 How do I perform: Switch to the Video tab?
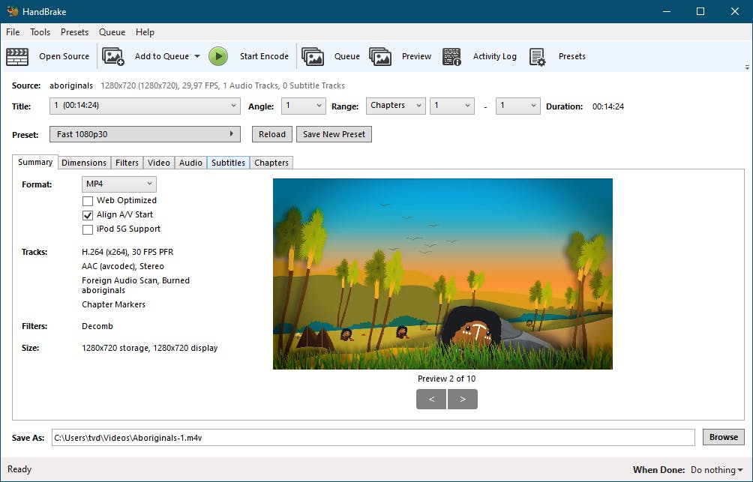pyautogui.click(x=159, y=163)
